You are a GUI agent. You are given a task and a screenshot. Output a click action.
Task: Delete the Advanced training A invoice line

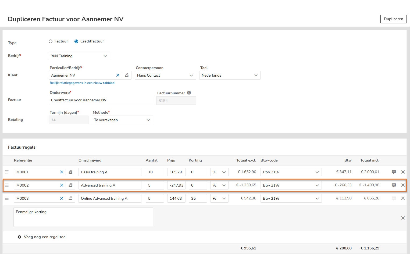[403, 185]
